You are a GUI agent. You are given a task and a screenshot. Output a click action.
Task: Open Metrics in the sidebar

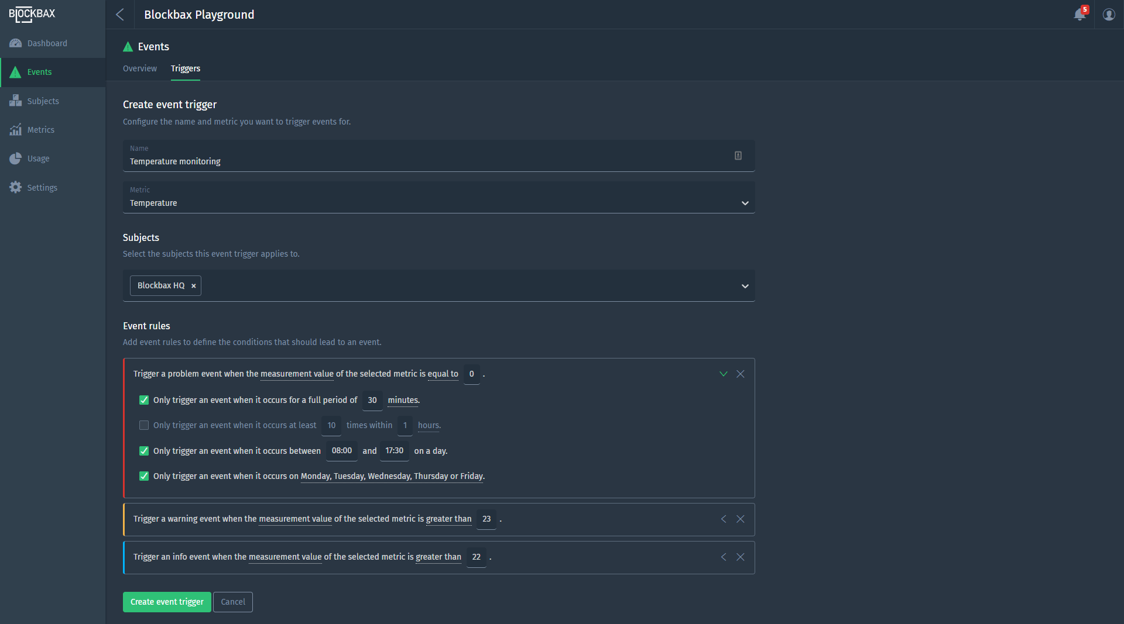tap(40, 130)
